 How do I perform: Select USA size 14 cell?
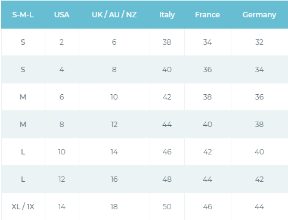tap(62, 207)
